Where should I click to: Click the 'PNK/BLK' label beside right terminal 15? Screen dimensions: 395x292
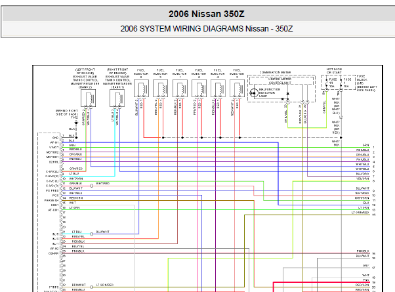click(x=363, y=251)
